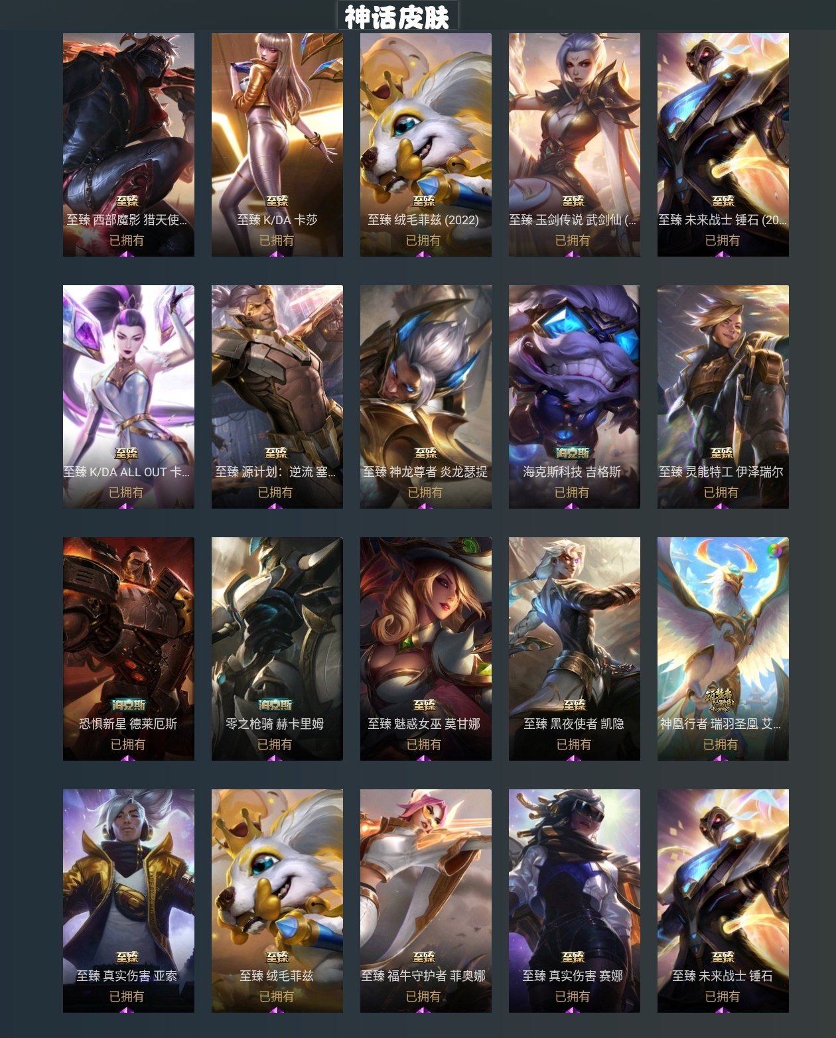Click the purple gem icon under 西部魔影 card
The height and width of the screenshot is (1038, 836).
127,253
